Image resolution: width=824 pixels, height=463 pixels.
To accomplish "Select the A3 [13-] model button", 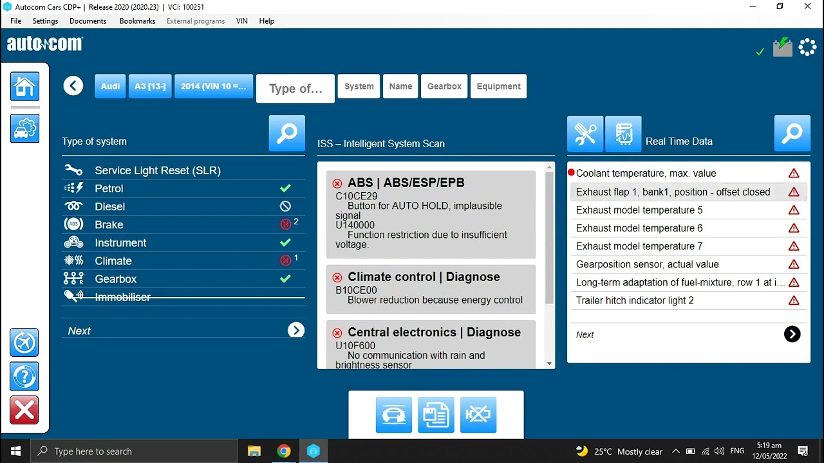I will coord(150,86).
